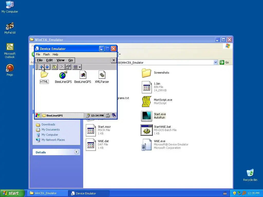Expand the Details panel chevron
This screenshot has width=263, height=197.
[x=76, y=152]
